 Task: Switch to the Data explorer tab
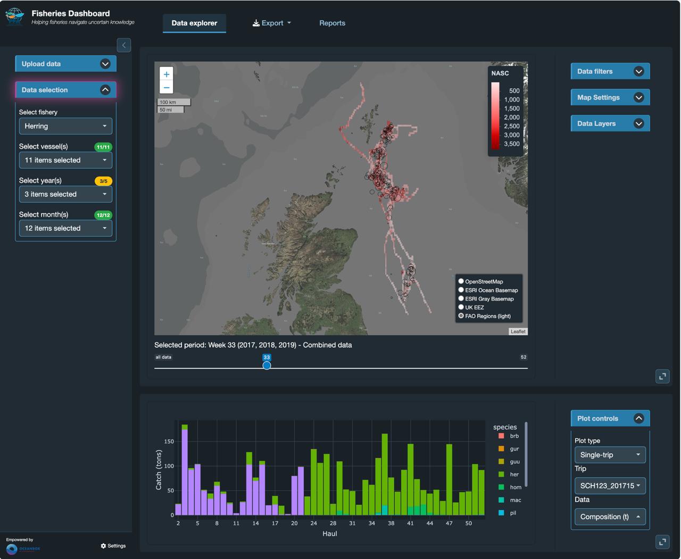[194, 23]
